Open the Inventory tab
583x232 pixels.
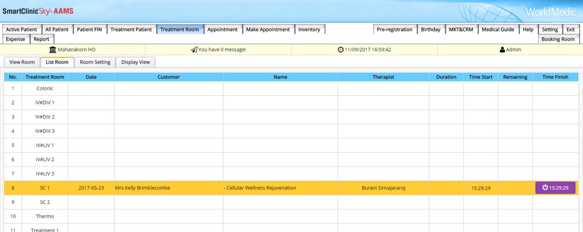[x=309, y=30]
